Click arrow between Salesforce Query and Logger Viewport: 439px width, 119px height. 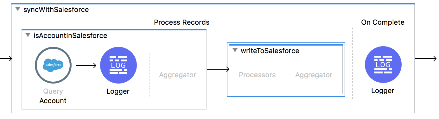[x=86, y=66]
